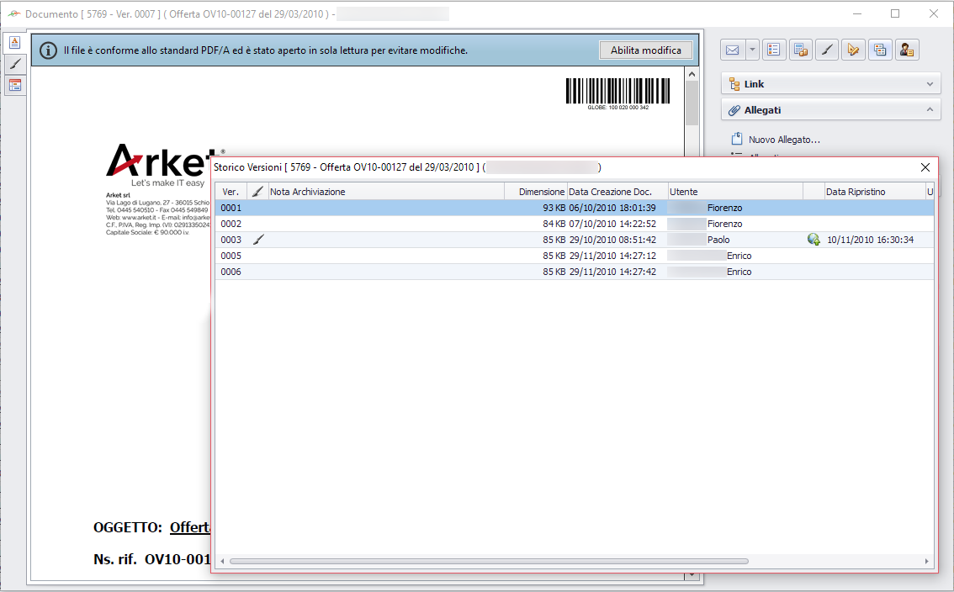Click the form layout icon in left sidebar

click(14, 85)
